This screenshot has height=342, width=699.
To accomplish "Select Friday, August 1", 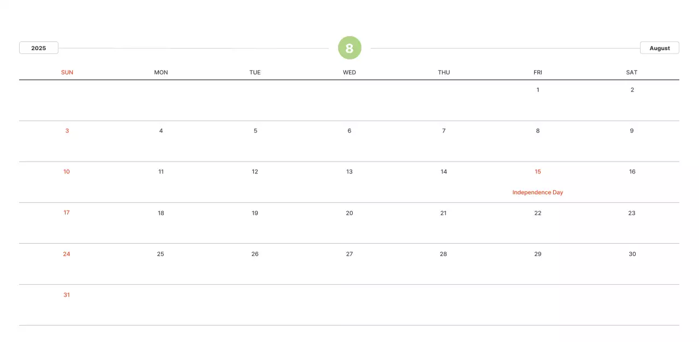I will click(537, 90).
